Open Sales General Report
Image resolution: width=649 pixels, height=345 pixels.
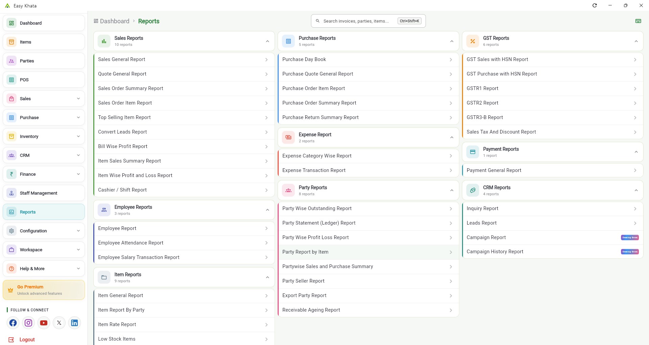[184, 59]
